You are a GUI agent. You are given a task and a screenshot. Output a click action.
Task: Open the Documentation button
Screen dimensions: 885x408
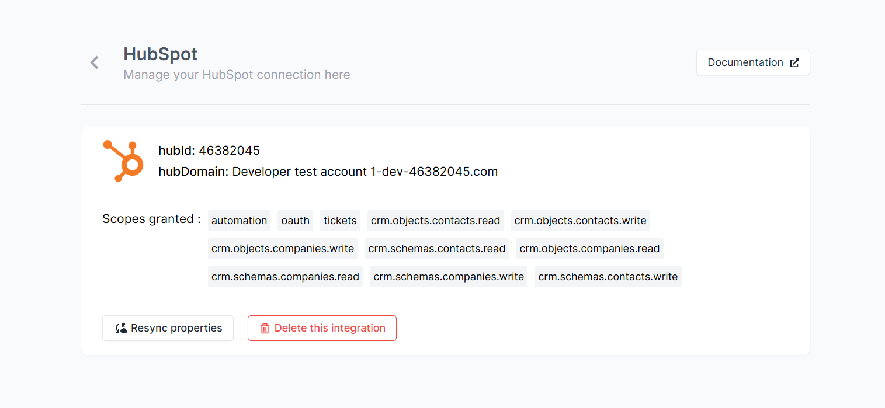(x=753, y=62)
